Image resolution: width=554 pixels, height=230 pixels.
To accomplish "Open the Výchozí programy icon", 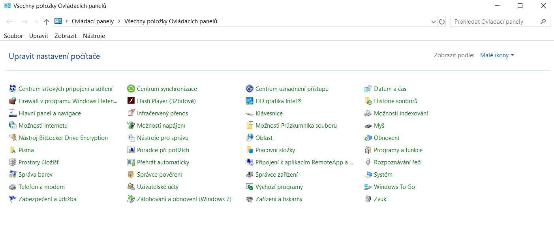I will pyautogui.click(x=249, y=187).
